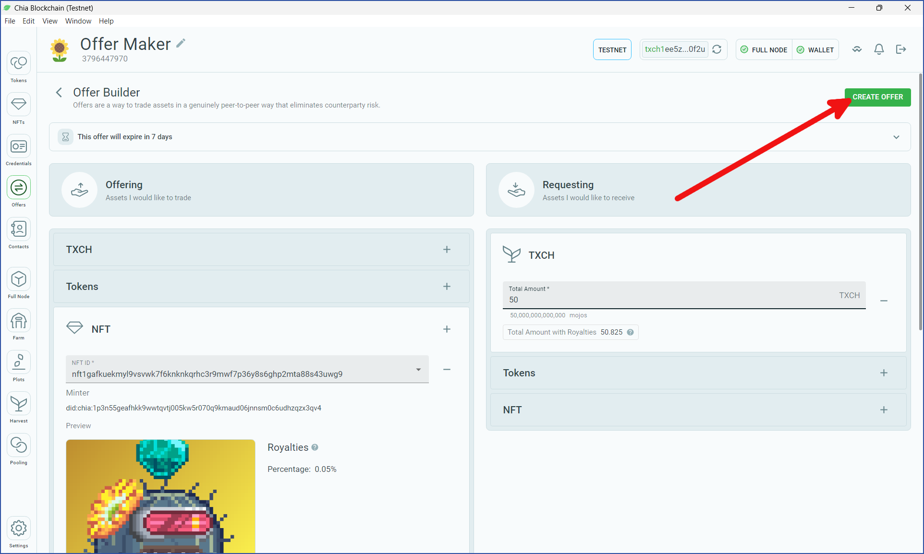
Task: Open the Farm sidebar section
Action: coord(19,325)
